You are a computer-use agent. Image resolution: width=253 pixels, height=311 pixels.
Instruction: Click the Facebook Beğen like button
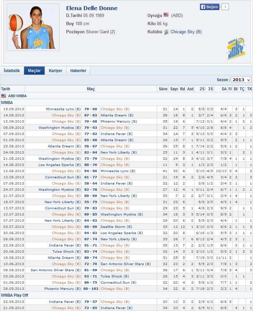tap(209, 7)
